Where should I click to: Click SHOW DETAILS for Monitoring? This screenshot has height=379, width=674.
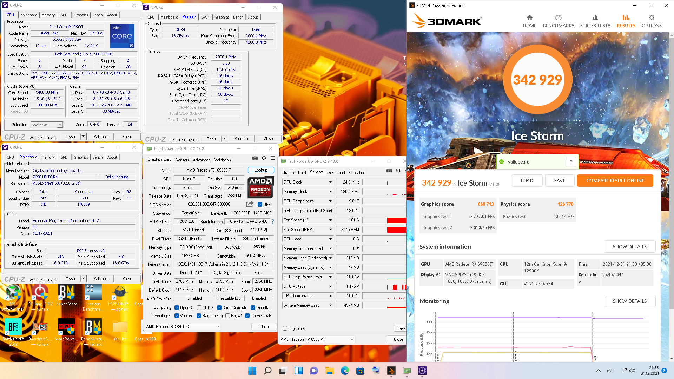coord(629,301)
